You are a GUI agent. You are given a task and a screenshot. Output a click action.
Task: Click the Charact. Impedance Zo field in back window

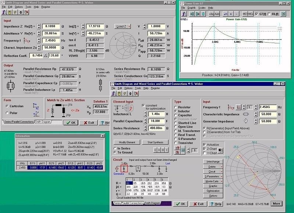tap(51, 48)
